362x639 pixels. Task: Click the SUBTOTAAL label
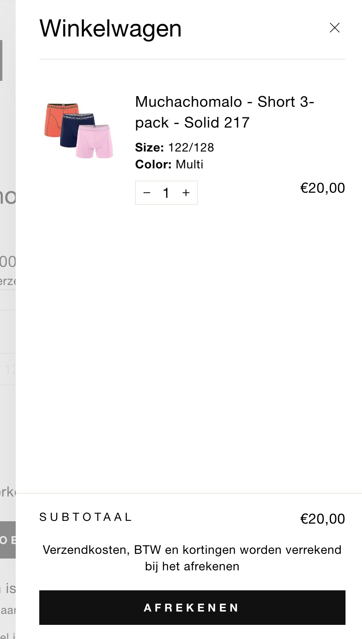[85, 517]
